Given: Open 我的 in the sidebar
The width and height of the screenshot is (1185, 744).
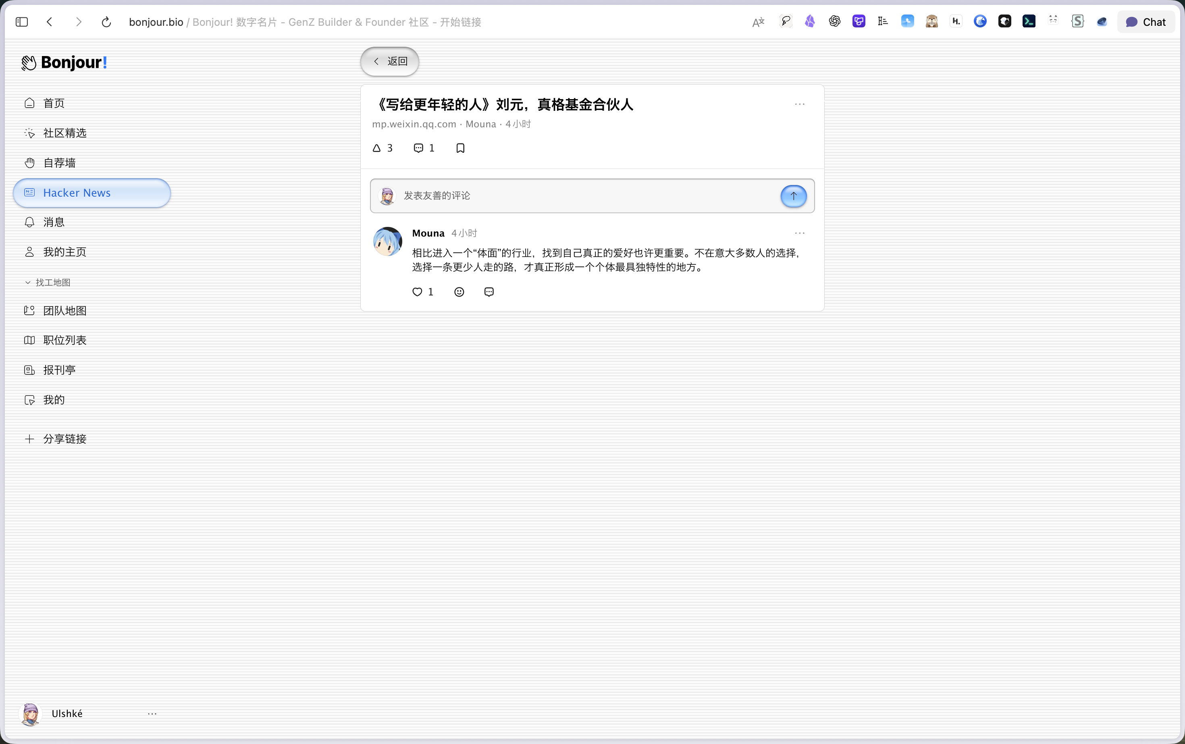Looking at the screenshot, I should point(91,399).
